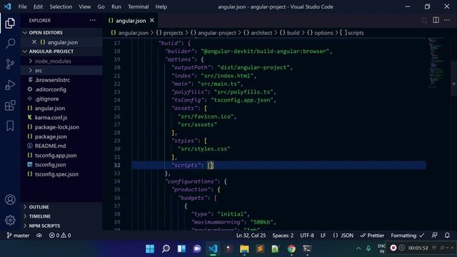Open the Selection menu
Image resolution: width=457 pixels, height=257 pixels.
click(61, 6)
